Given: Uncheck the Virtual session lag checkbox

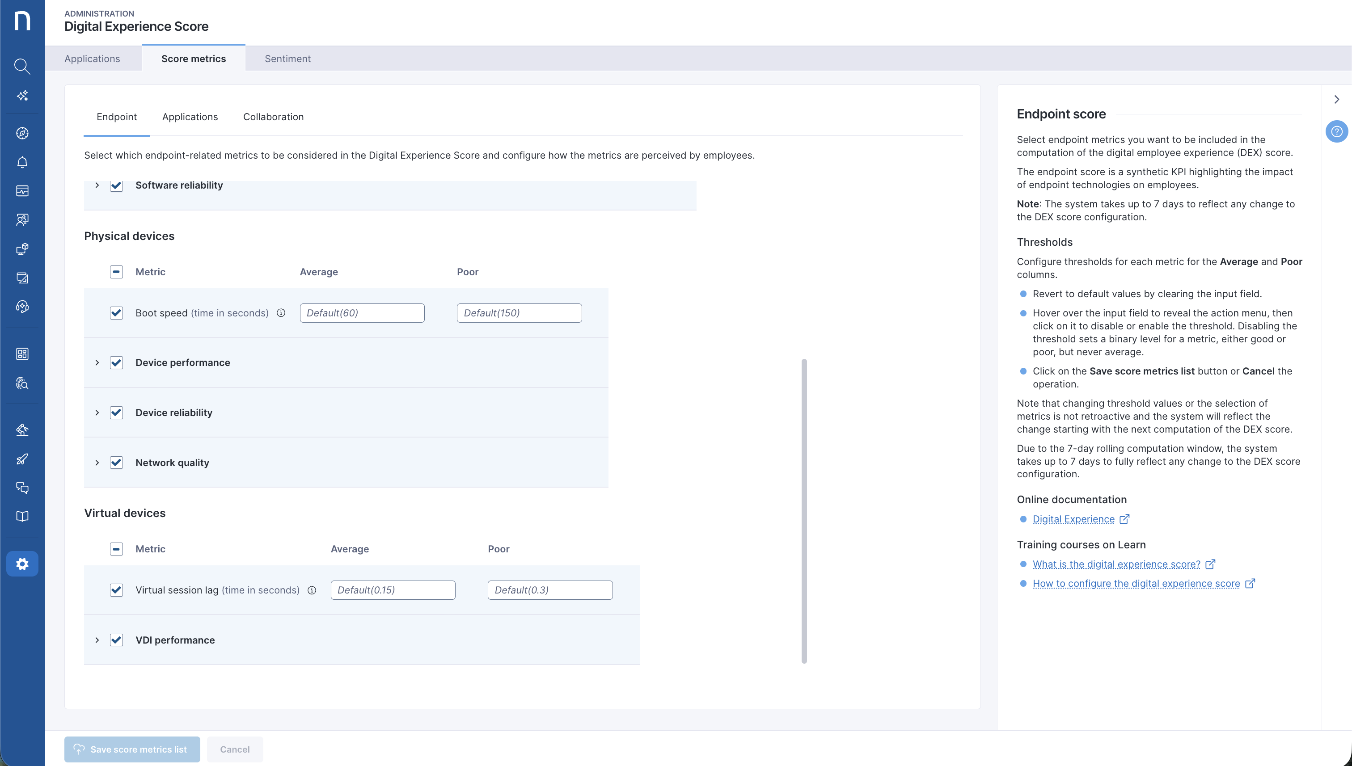Looking at the screenshot, I should coord(116,590).
